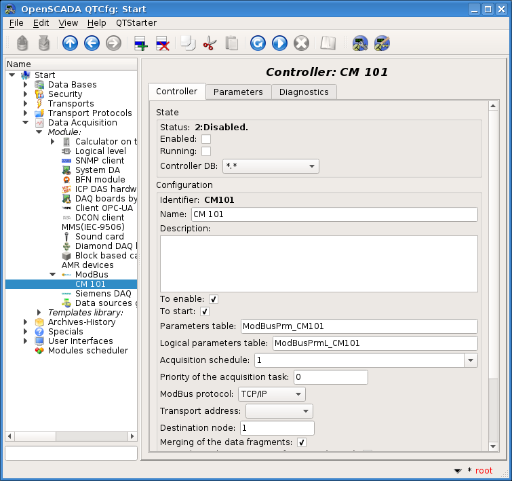Select Client OPC-UA module
Image resolution: width=512 pixels, height=481 pixels.
tap(104, 208)
